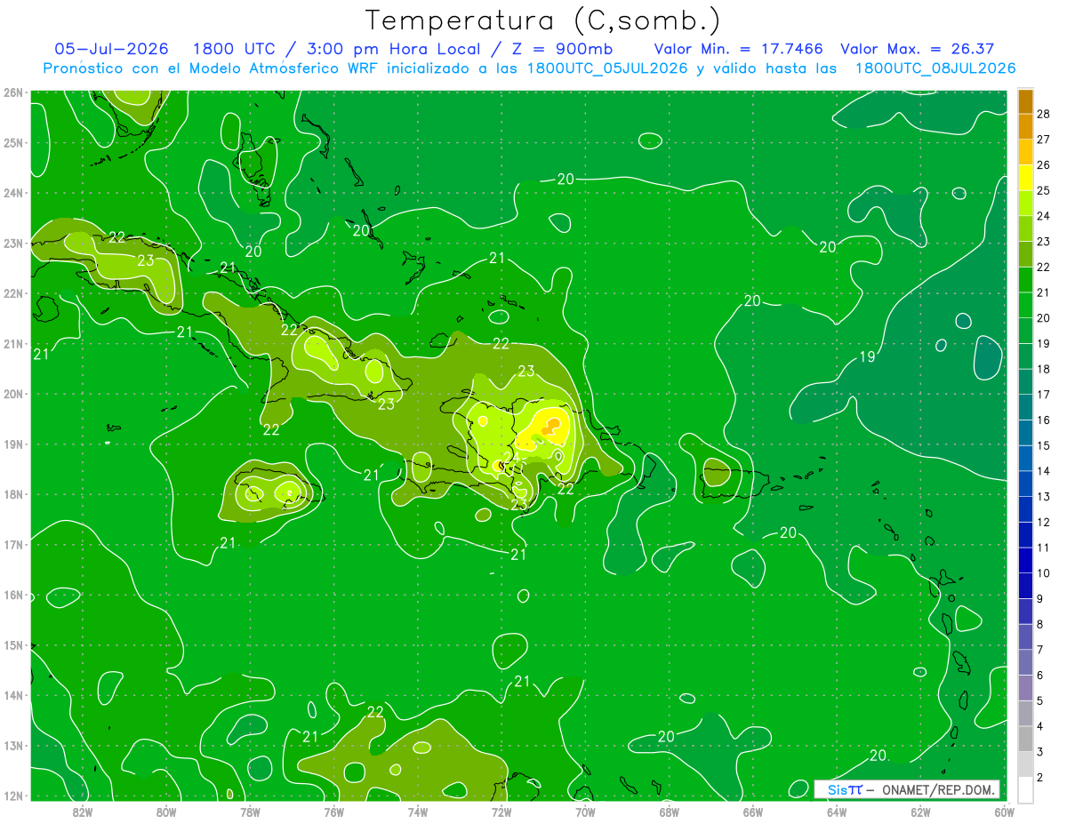Select the pressure level "Z = 900mb"

(x=564, y=49)
